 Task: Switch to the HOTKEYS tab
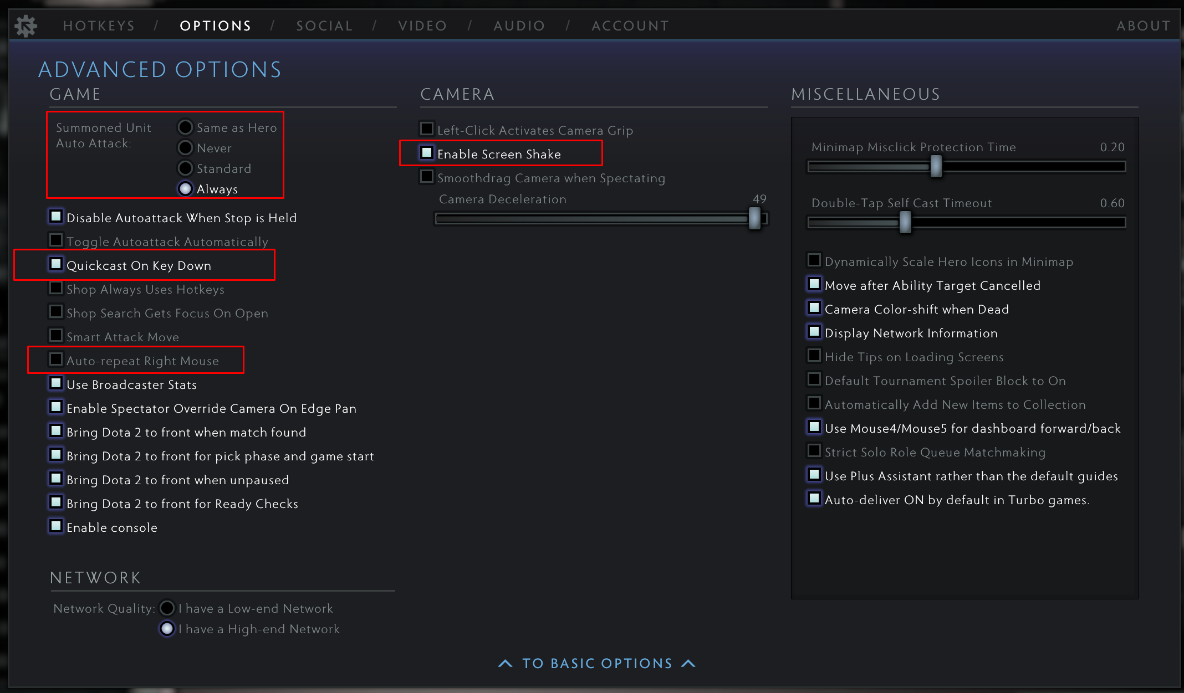tap(99, 25)
